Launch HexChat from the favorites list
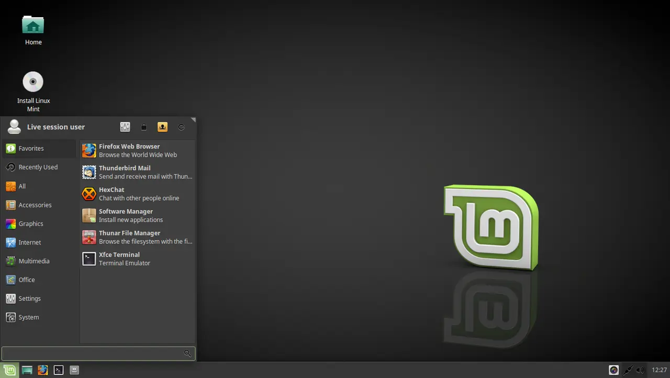Image resolution: width=670 pixels, height=378 pixels. tap(111, 194)
